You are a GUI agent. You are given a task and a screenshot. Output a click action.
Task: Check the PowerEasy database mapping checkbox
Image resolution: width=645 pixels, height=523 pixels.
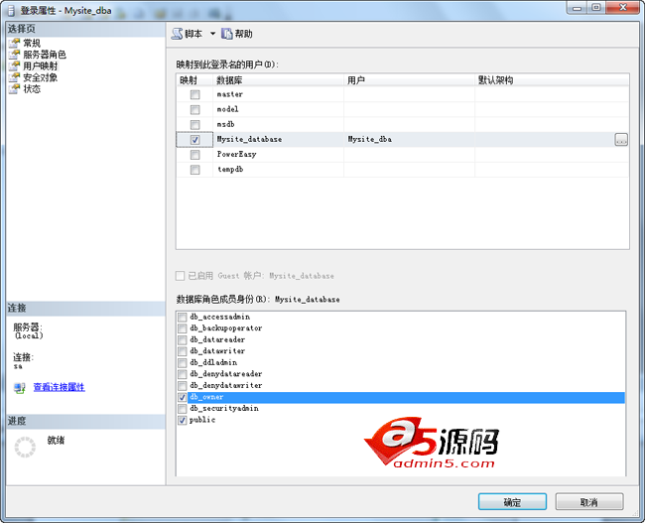[194, 155]
